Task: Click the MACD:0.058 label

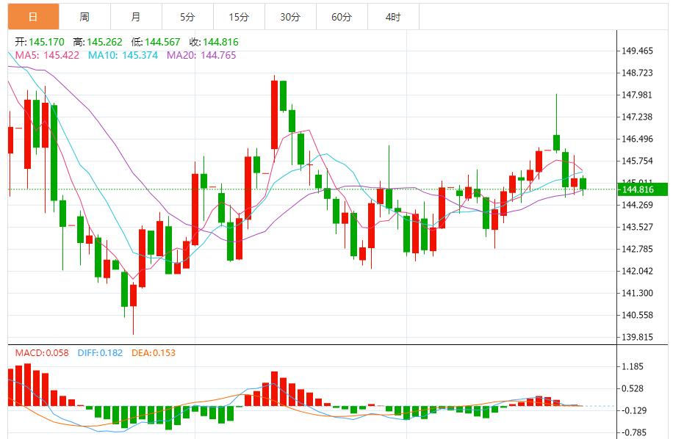Action: point(42,353)
